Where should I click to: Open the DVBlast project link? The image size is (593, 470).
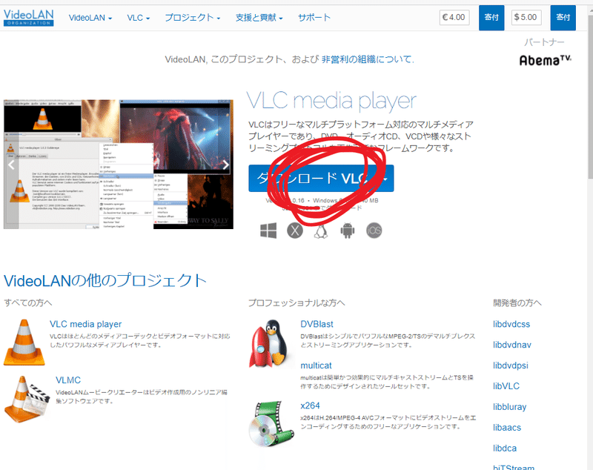317,324
